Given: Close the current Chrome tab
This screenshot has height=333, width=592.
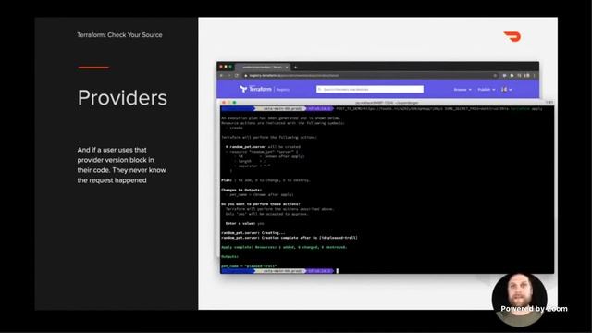Looking at the screenshot, I should coord(287,68).
